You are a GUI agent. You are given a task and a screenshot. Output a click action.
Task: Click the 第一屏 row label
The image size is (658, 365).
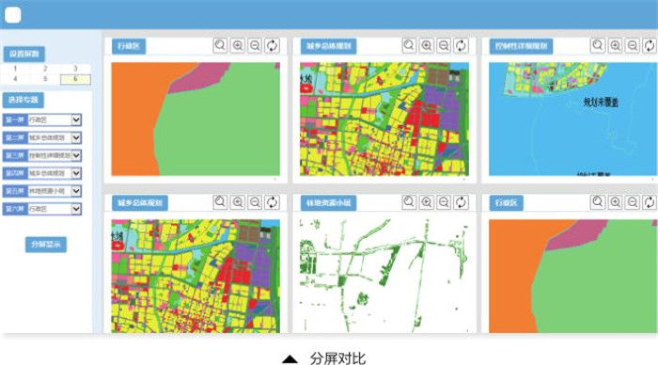15,120
